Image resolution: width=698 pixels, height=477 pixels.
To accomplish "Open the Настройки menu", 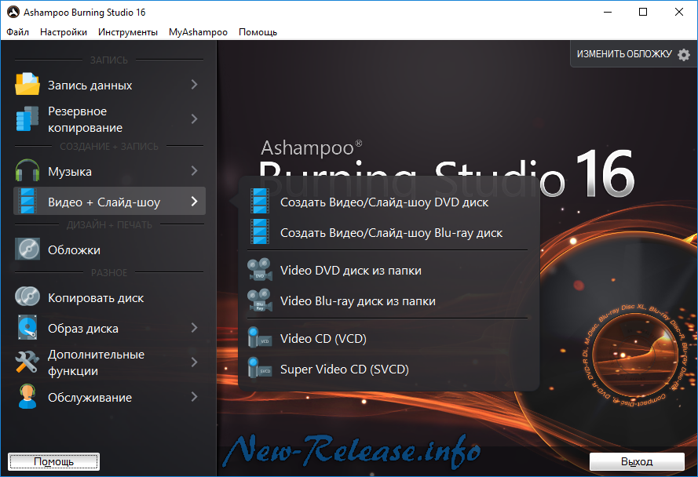I will pos(64,32).
